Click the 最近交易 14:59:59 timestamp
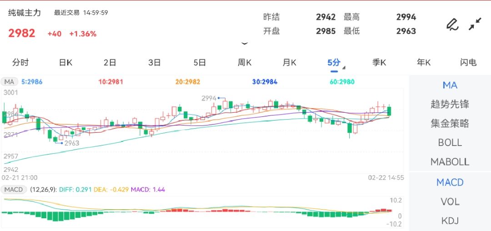 (81, 13)
